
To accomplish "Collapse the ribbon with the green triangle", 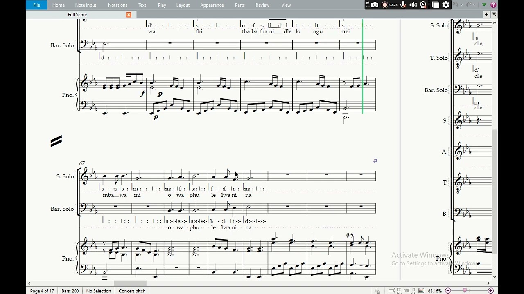I will 484,5.
